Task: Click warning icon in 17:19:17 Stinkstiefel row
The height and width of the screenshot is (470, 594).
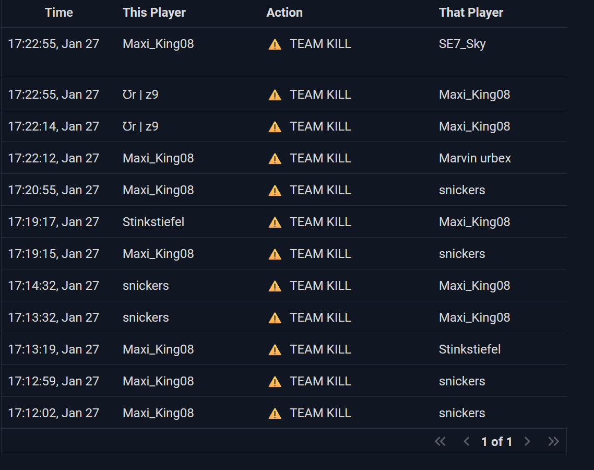Action: point(275,222)
